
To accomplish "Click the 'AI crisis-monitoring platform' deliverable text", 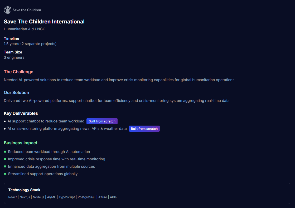I will click(67, 128).
